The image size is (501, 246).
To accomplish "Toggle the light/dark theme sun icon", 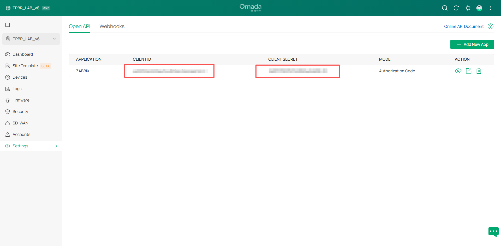I will click(468, 8).
